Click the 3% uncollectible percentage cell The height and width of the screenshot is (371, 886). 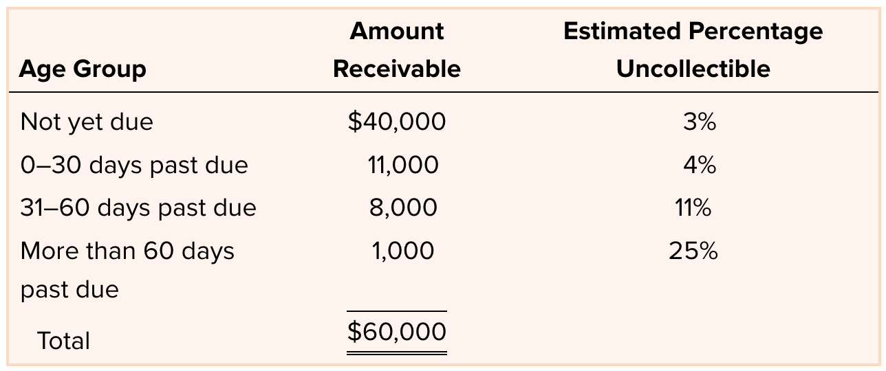(x=700, y=122)
